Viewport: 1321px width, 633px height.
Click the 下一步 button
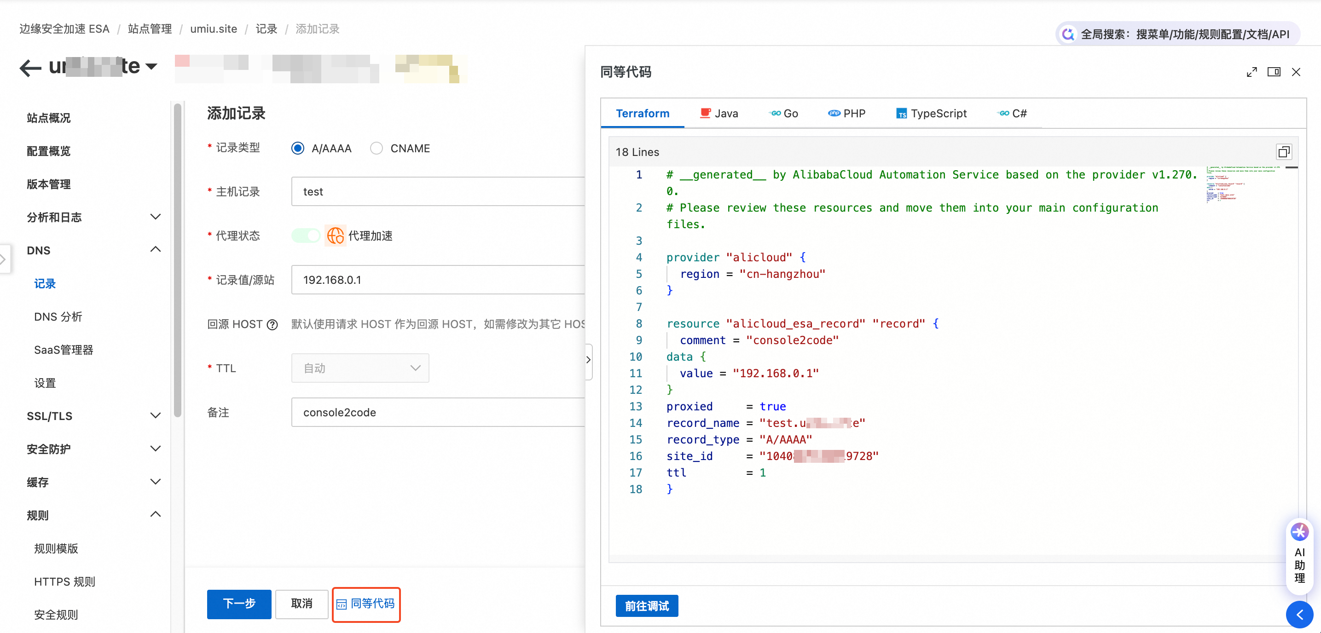(239, 604)
